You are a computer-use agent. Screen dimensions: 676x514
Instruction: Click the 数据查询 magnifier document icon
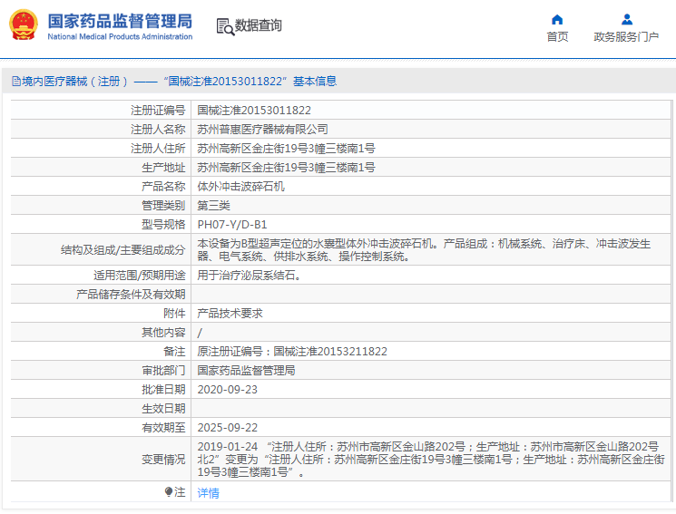point(224,25)
